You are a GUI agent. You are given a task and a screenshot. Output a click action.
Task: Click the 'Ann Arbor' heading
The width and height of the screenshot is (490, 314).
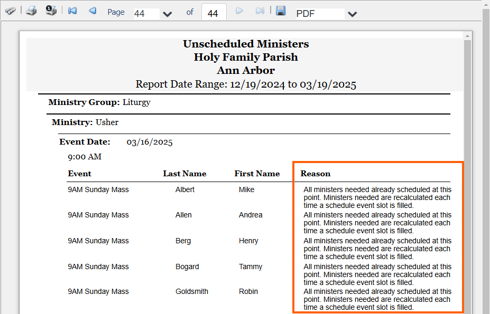(246, 71)
